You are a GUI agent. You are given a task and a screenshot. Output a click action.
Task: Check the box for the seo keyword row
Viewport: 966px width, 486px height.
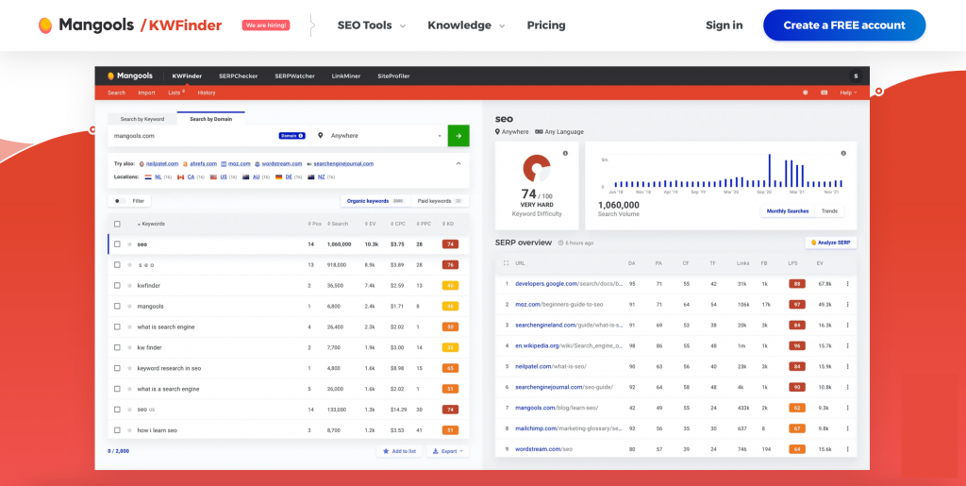[x=117, y=244]
